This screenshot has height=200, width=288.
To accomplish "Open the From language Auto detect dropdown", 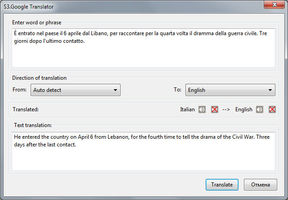I will click(76, 90).
